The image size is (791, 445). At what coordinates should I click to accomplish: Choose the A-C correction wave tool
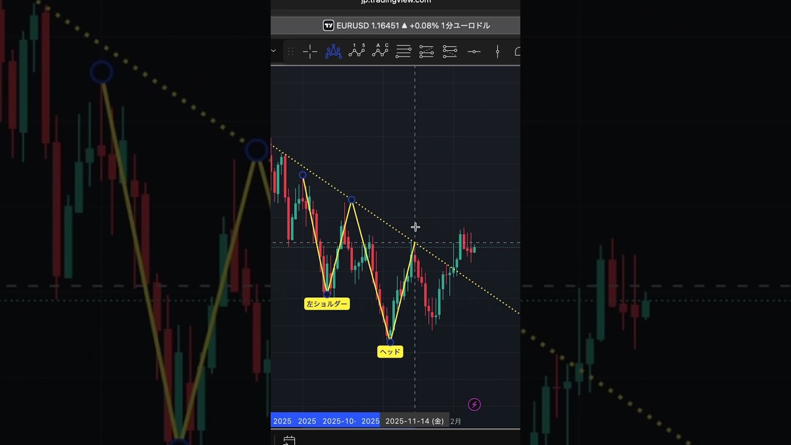380,51
